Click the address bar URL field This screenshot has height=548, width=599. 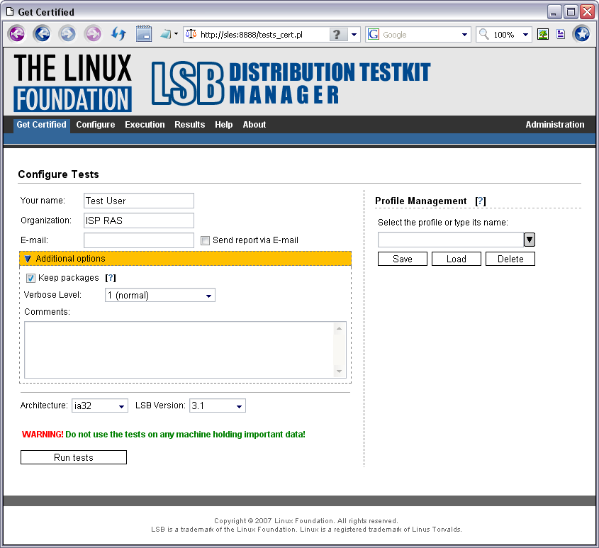[264, 35]
